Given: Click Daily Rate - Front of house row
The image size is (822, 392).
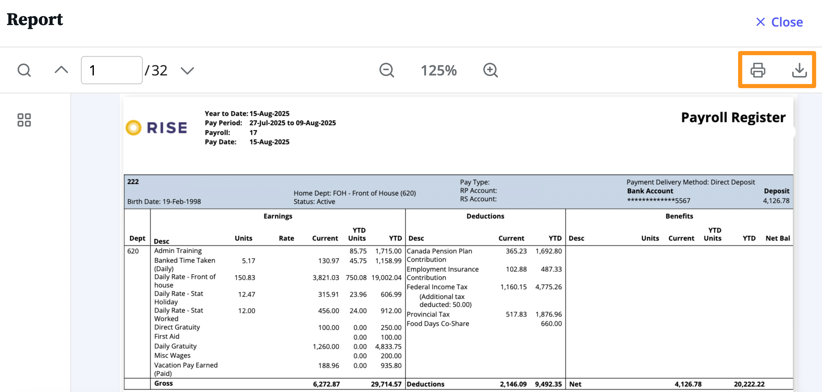Looking at the screenshot, I should 278,281.
